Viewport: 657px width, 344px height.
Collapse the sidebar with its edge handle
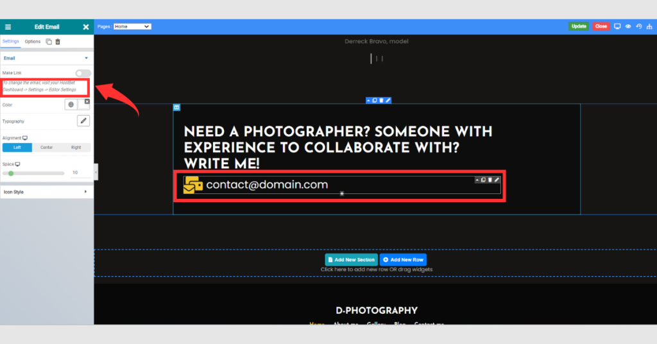96,172
